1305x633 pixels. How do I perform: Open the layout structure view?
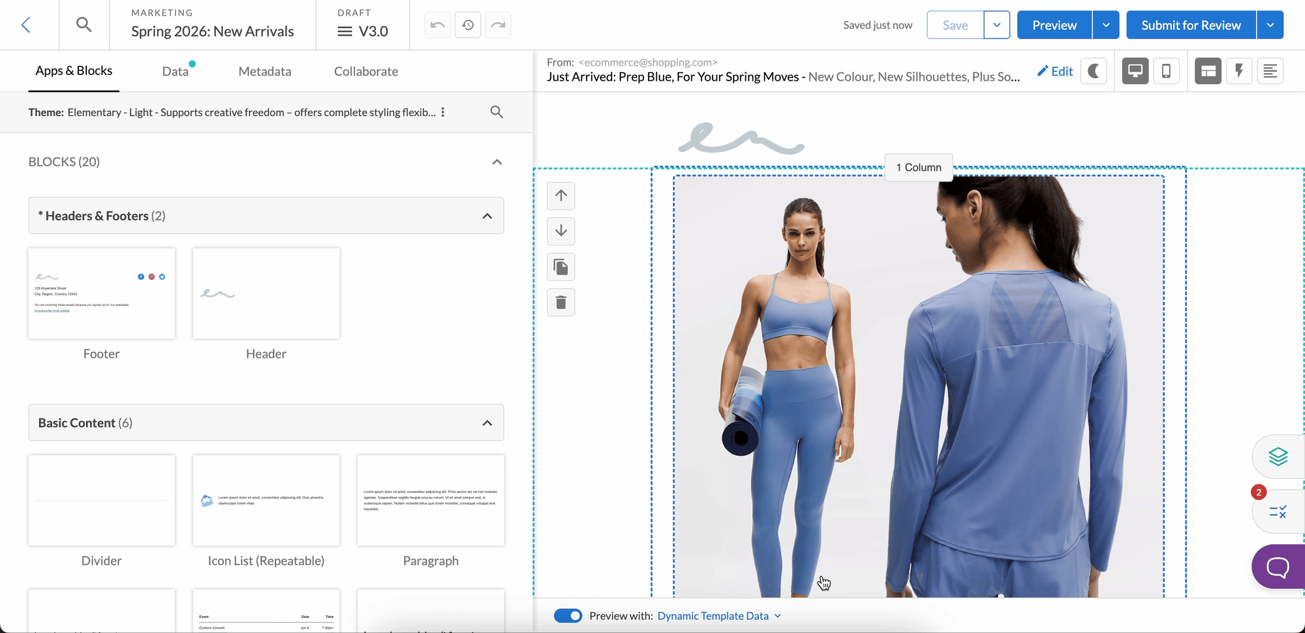click(x=1208, y=71)
